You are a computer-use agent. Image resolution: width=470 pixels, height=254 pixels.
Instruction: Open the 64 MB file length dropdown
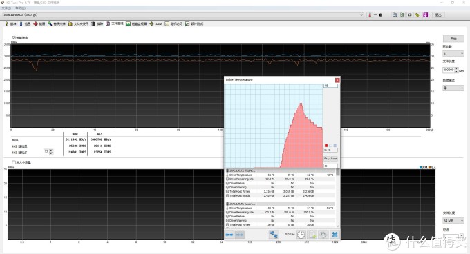pyautogui.click(x=453, y=220)
